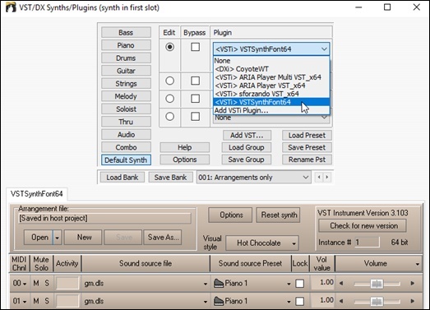Viewport: 430px width, 310px height.
Task: Select the Drums track button
Action: coord(126,58)
